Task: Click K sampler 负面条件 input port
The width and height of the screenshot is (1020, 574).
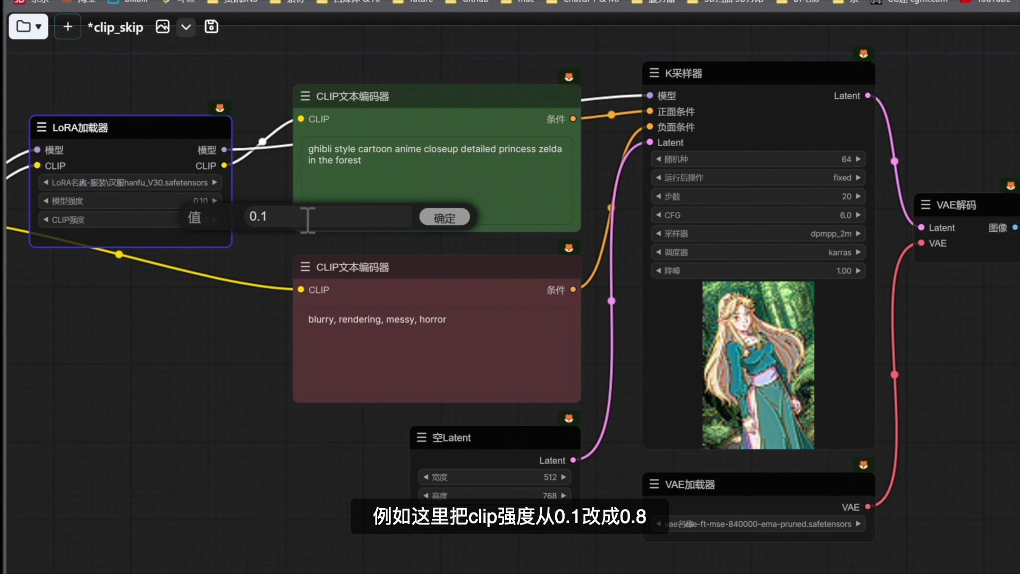Action: pyautogui.click(x=650, y=126)
